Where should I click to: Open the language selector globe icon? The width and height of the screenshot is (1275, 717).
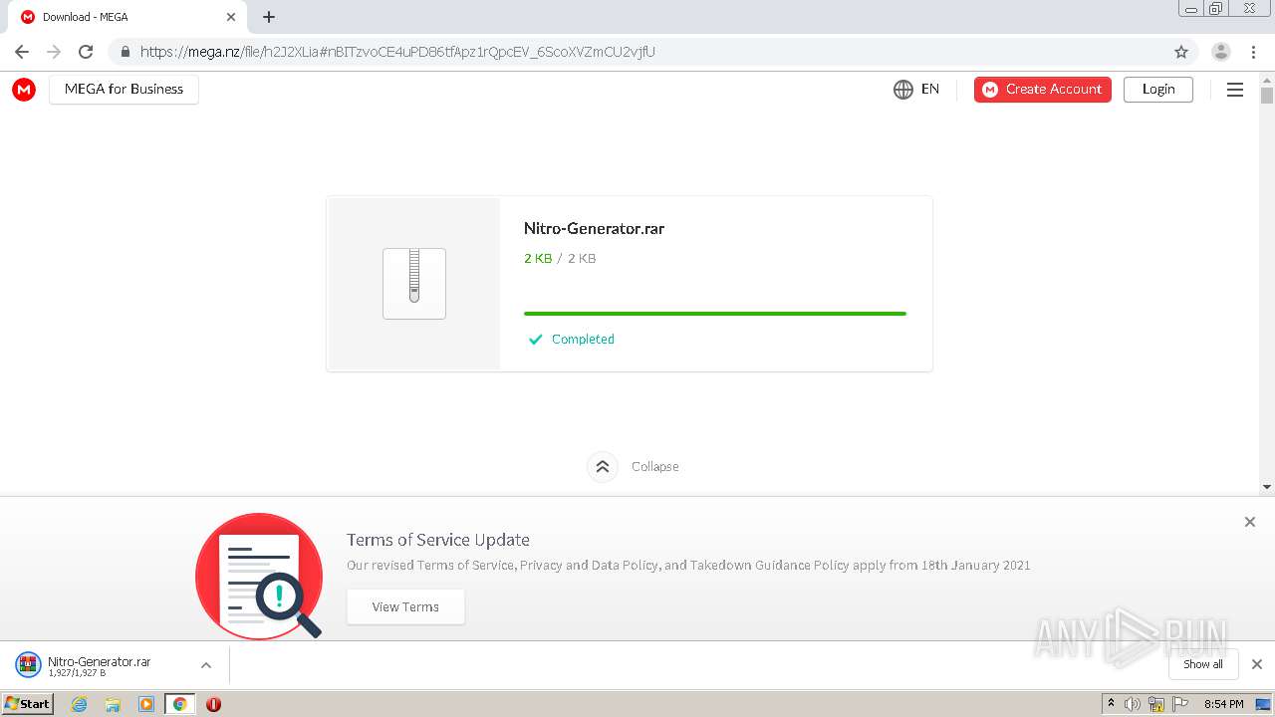903,90
